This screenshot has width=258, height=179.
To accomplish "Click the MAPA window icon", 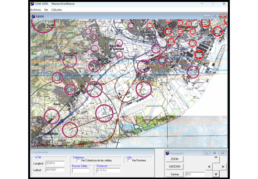I will tap(33, 16).
